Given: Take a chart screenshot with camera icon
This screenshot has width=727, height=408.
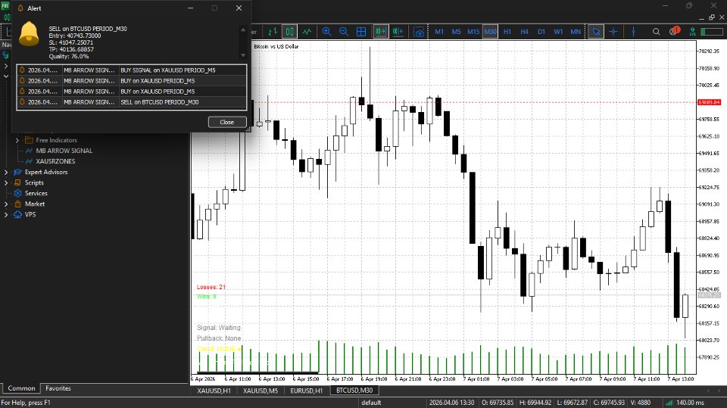Looking at the screenshot, I should tap(419, 32).
